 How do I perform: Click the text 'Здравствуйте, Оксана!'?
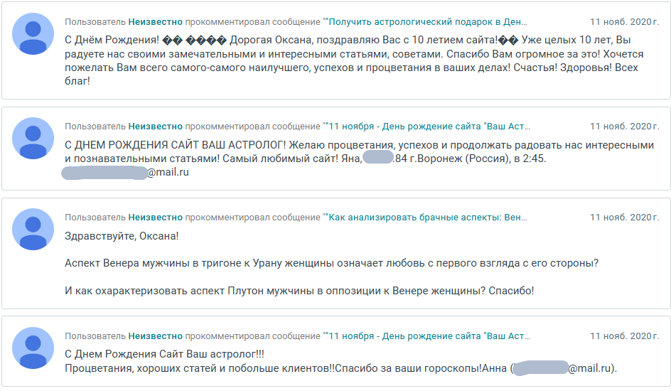tap(122, 236)
